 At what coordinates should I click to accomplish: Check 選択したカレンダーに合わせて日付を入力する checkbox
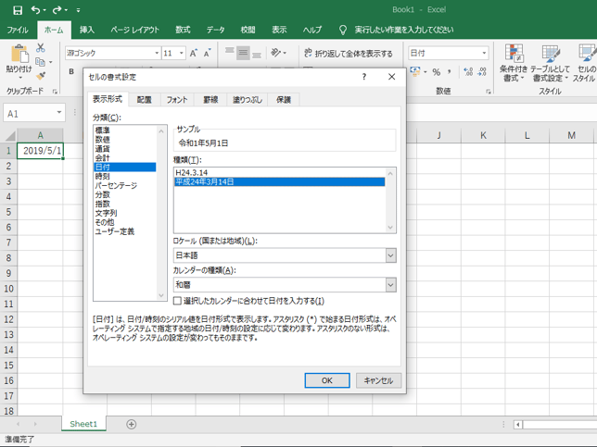tap(178, 301)
